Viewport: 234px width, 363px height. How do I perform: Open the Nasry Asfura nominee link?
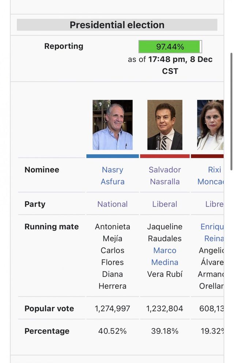pyautogui.click(x=113, y=175)
